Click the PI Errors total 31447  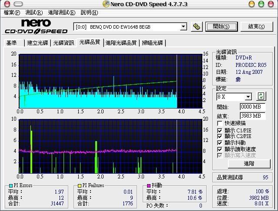57,204
